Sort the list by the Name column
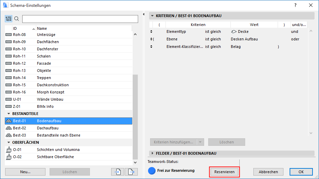 (x=84, y=28)
